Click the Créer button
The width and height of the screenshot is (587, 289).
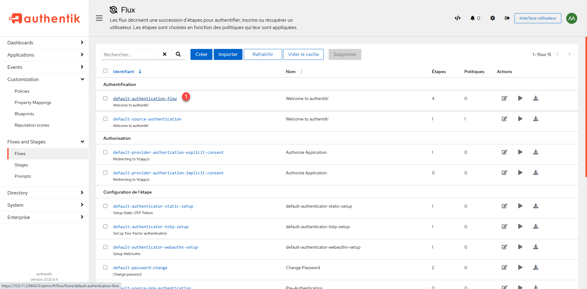click(x=201, y=54)
